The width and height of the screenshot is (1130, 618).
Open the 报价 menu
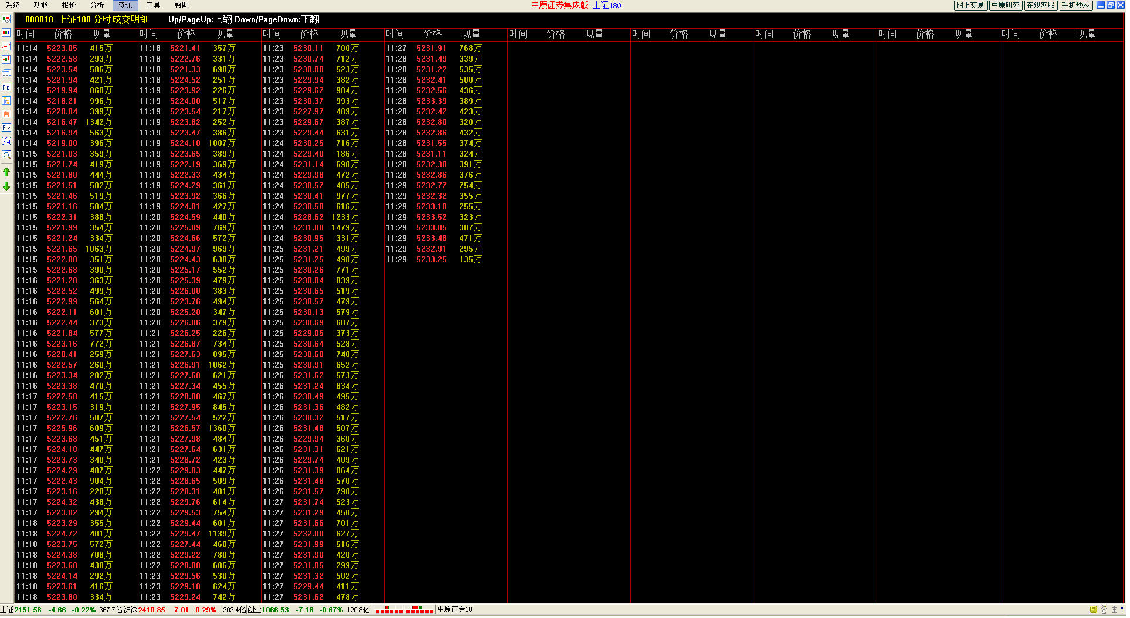click(69, 5)
